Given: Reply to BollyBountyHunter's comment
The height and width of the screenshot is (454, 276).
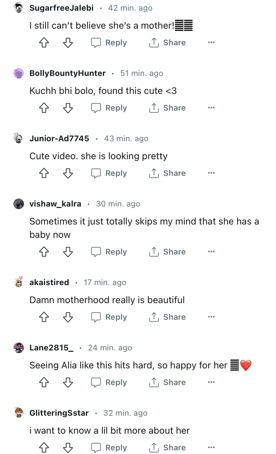Looking at the screenshot, I should pos(109,108).
